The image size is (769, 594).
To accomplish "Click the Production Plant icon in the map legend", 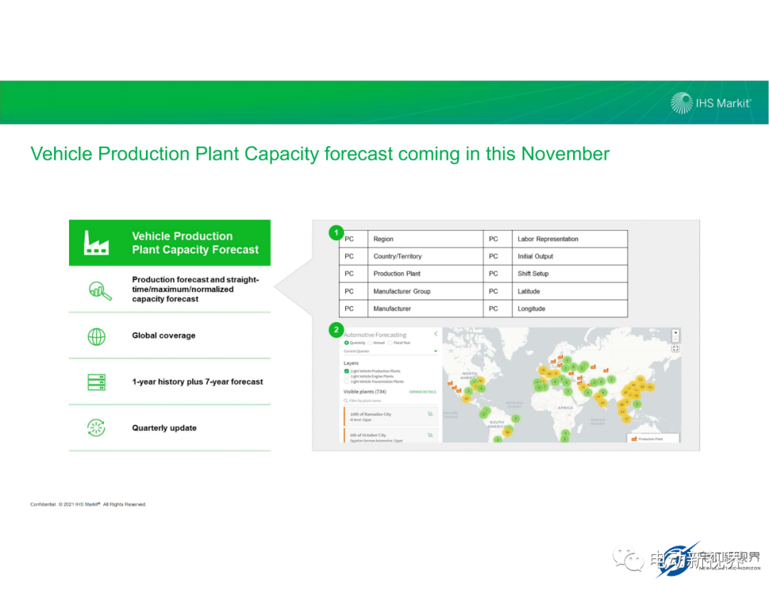I will click(x=634, y=439).
